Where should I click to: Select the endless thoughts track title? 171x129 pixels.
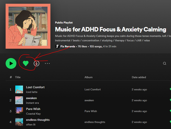tap(38, 120)
